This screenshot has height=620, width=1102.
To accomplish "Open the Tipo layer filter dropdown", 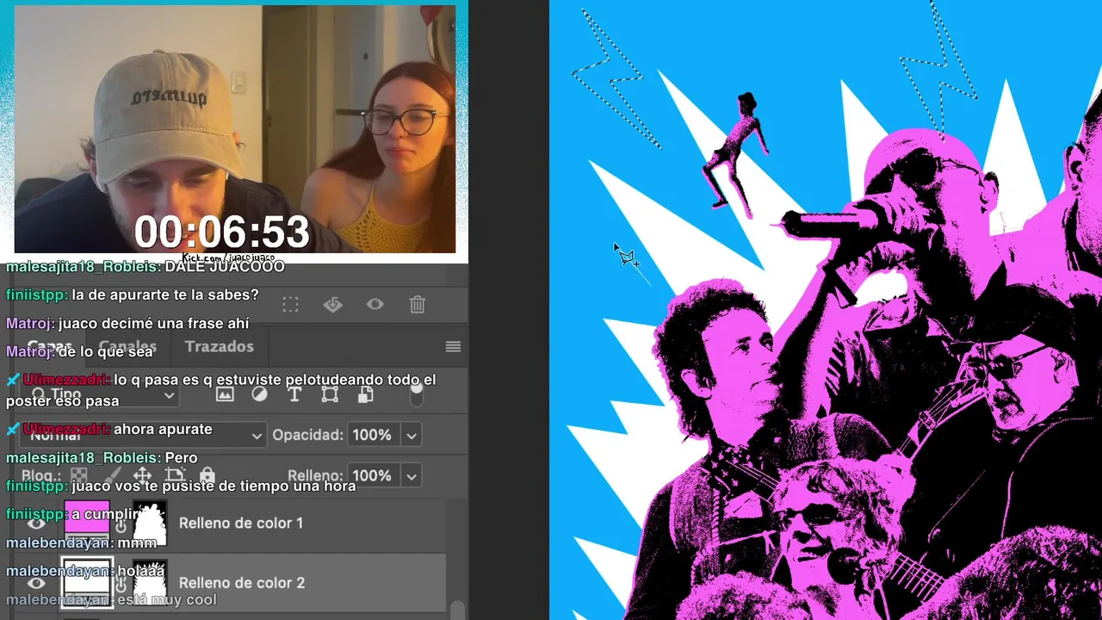I will tap(99, 395).
